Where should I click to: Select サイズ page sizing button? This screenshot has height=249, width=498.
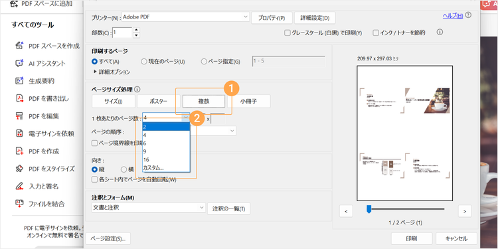[114, 102]
